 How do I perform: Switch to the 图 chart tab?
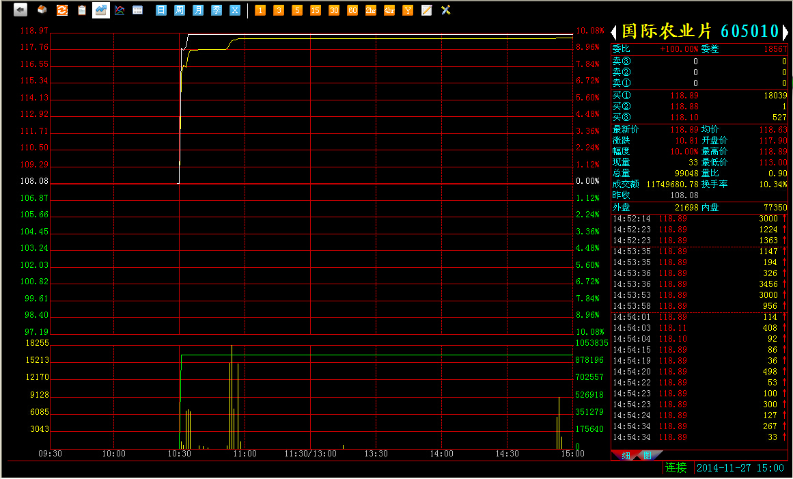click(x=648, y=456)
